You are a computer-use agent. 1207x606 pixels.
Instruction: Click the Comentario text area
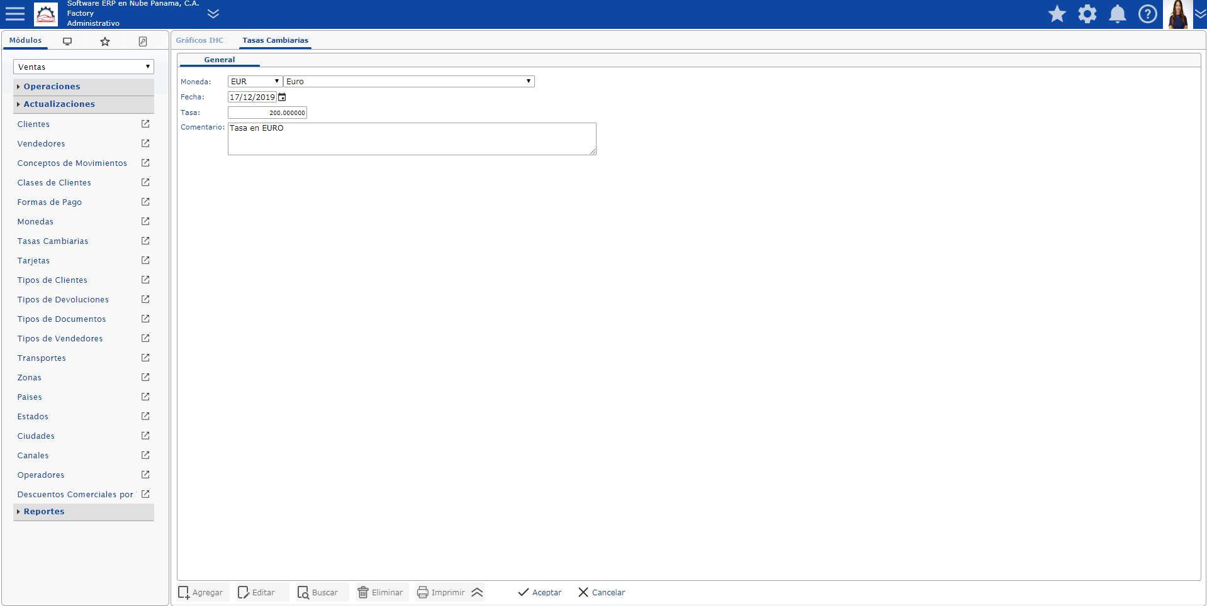[x=412, y=139]
